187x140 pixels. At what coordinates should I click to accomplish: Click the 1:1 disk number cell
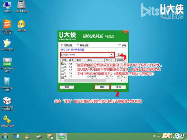coord(71,64)
